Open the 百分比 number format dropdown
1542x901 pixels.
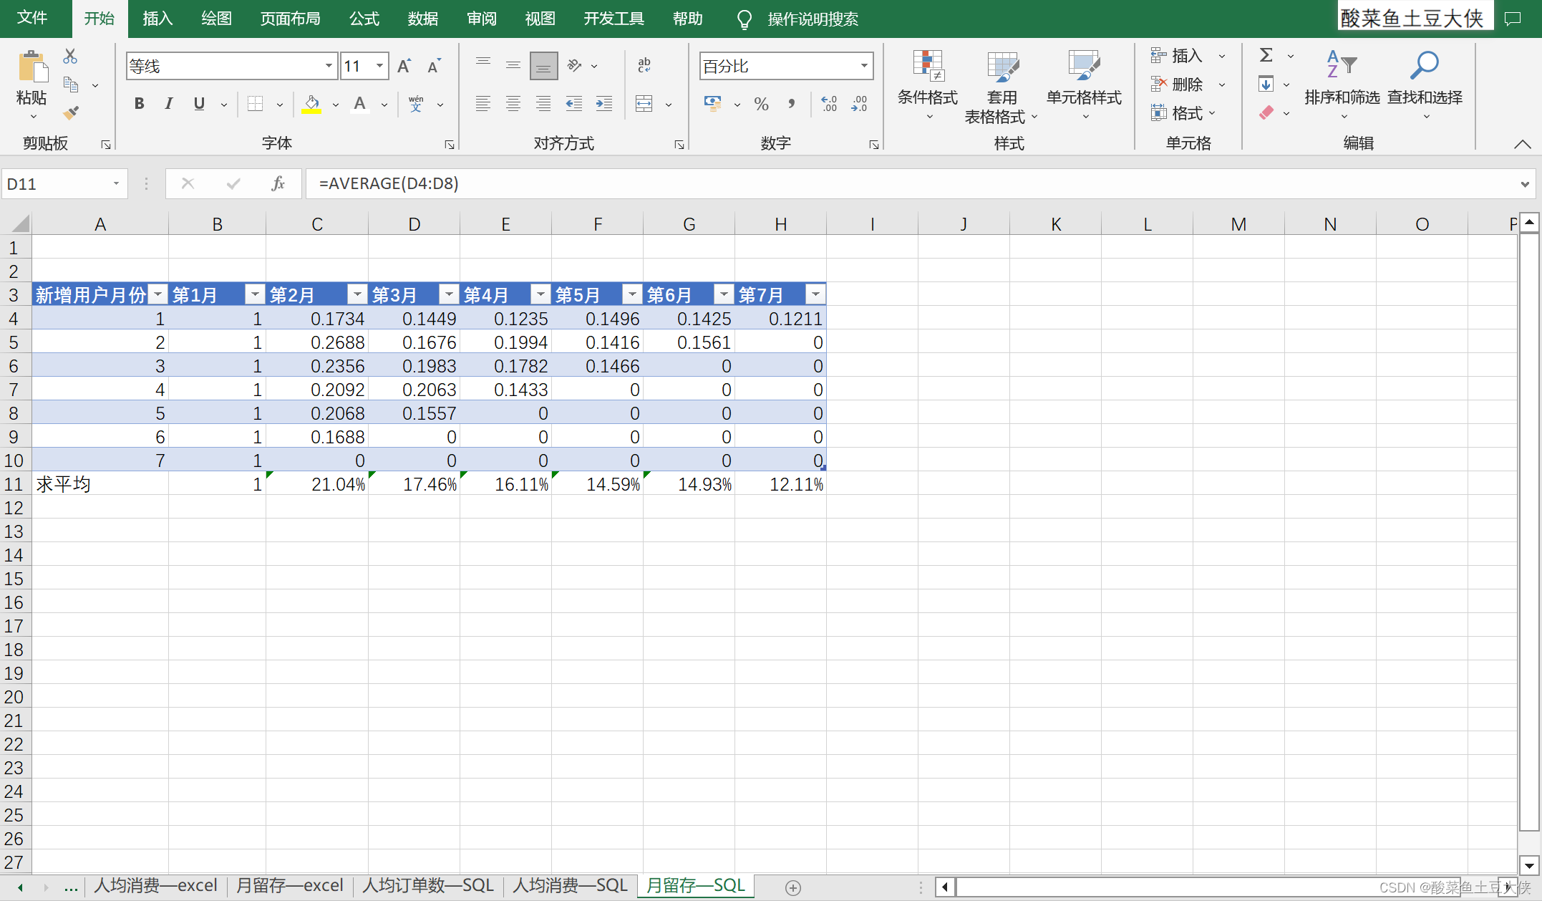864,66
